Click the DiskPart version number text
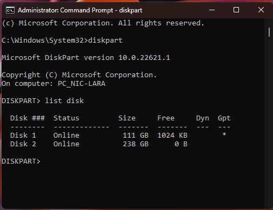 (x=144, y=58)
